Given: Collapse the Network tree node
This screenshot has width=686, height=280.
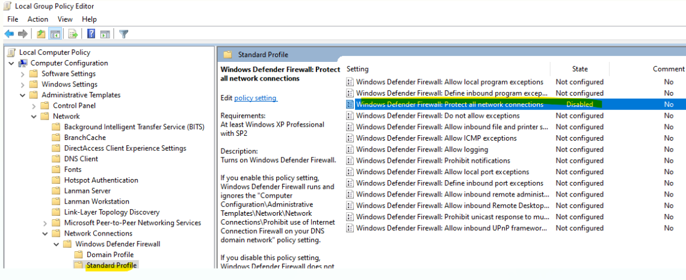Looking at the screenshot, I should click(34, 116).
